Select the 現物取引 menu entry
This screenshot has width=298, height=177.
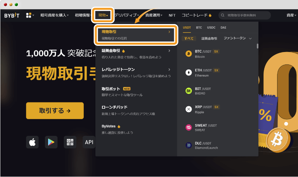136,35
